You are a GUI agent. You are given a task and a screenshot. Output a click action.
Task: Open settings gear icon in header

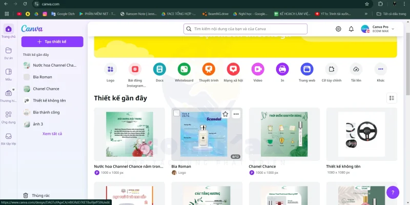338,29
